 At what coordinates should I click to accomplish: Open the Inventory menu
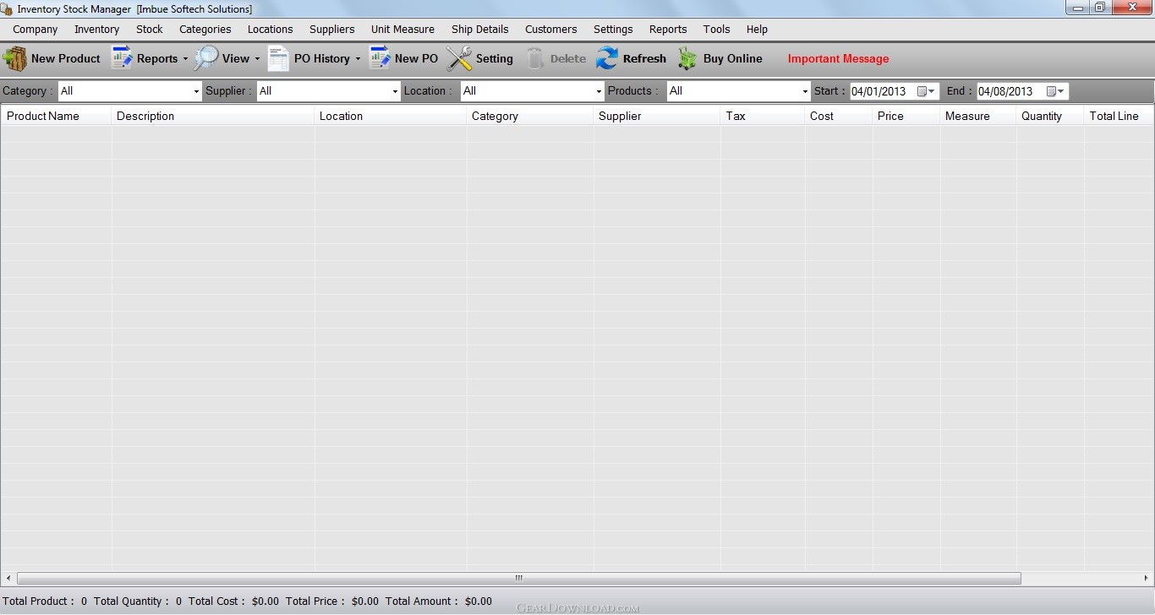(96, 29)
